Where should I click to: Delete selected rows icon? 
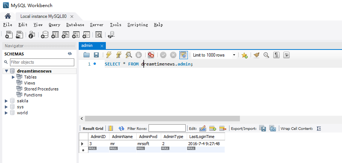223,128
